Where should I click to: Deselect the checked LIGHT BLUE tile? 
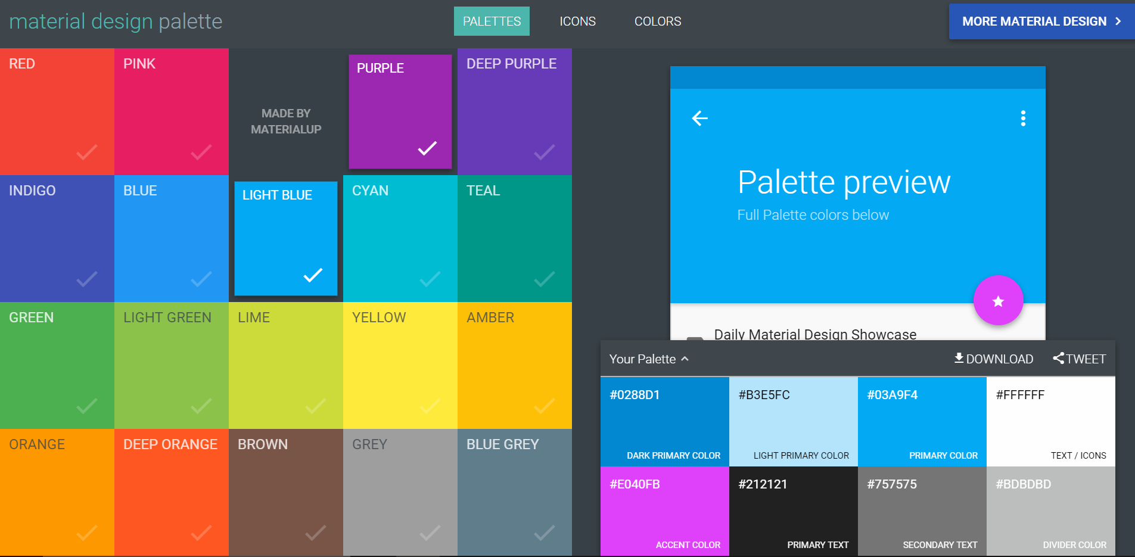[x=286, y=238]
